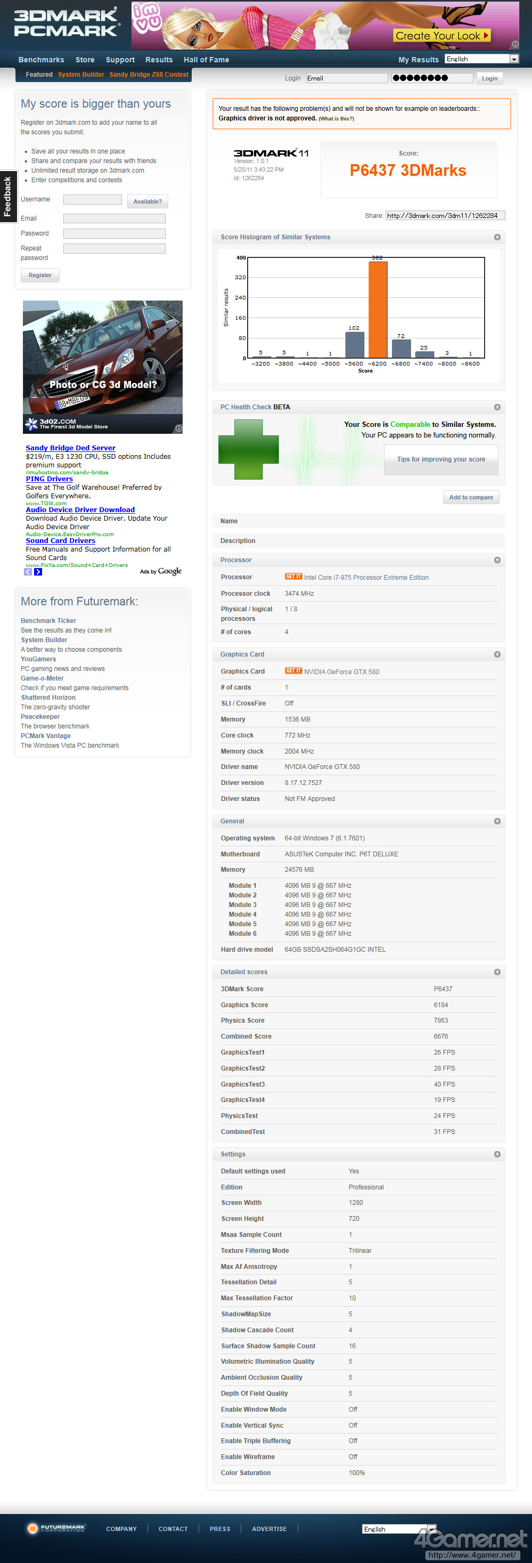Viewport: 532px width, 1563px height.
Task: Open Audio Device Driver Download link
Action: 80,509
